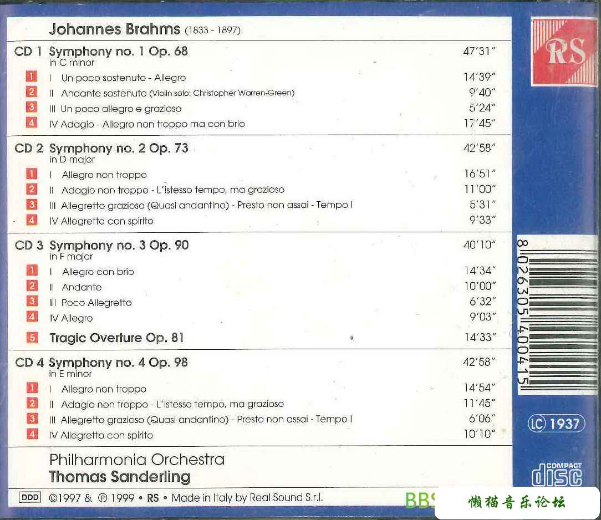Click the total time 47'31"
The width and height of the screenshot is (601, 520).
pos(479,51)
